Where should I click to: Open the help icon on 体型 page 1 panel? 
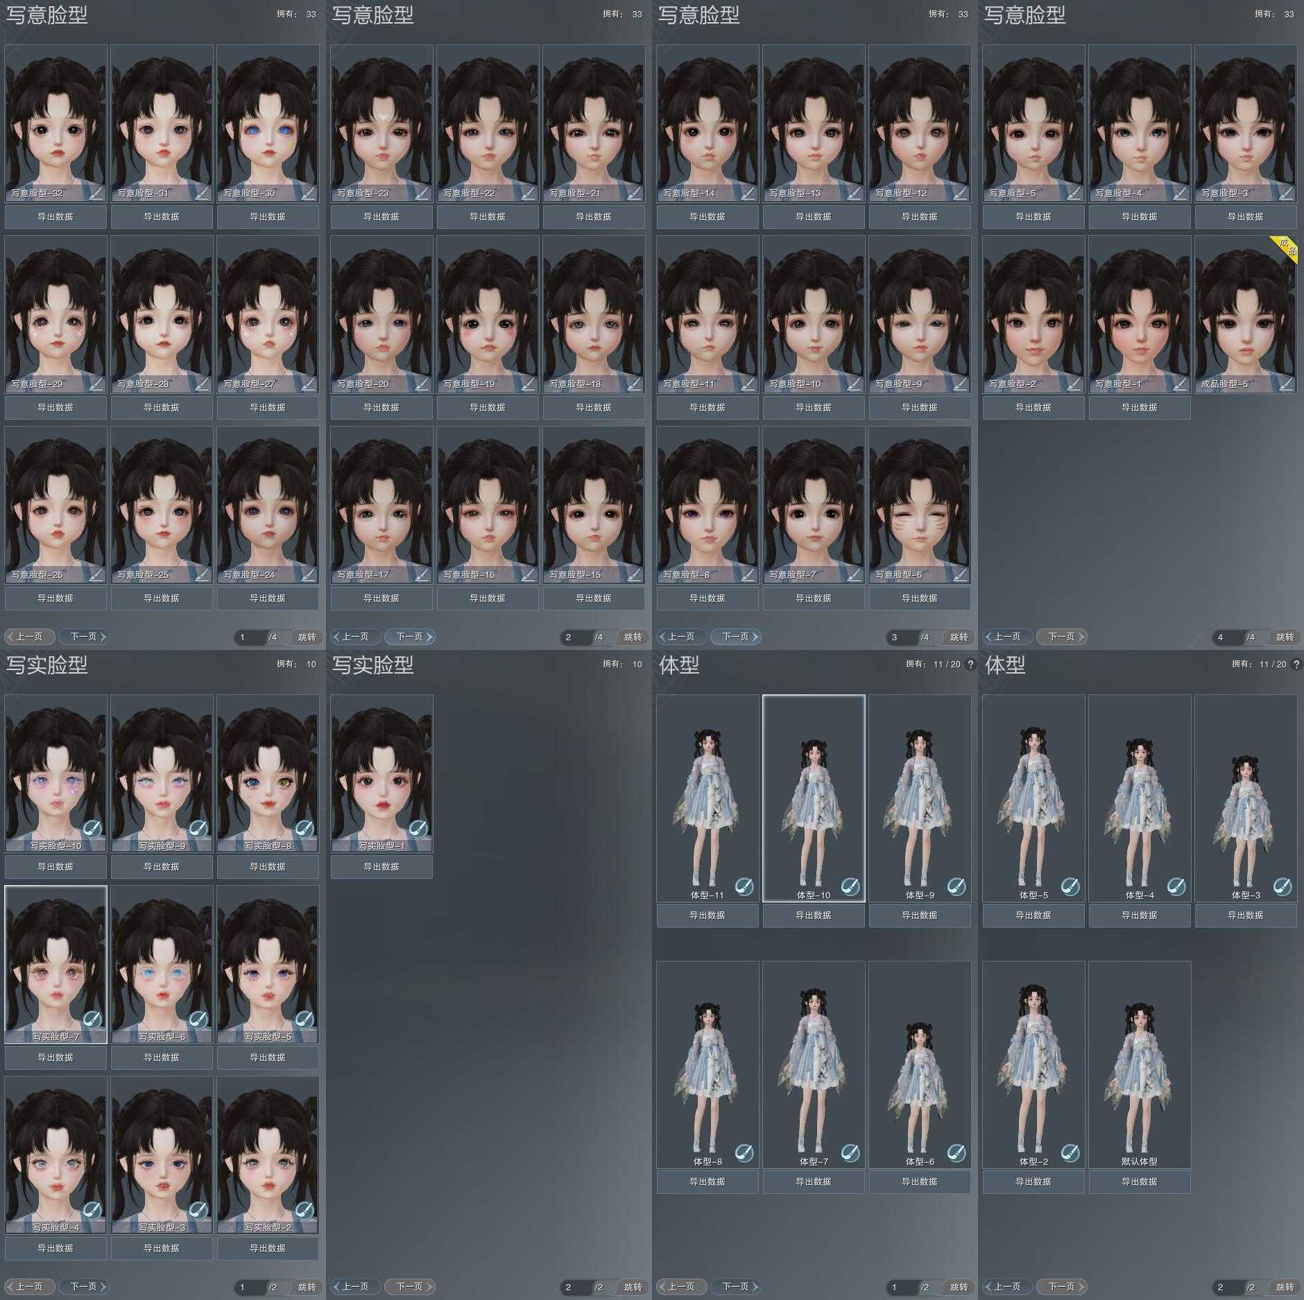[x=970, y=665]
